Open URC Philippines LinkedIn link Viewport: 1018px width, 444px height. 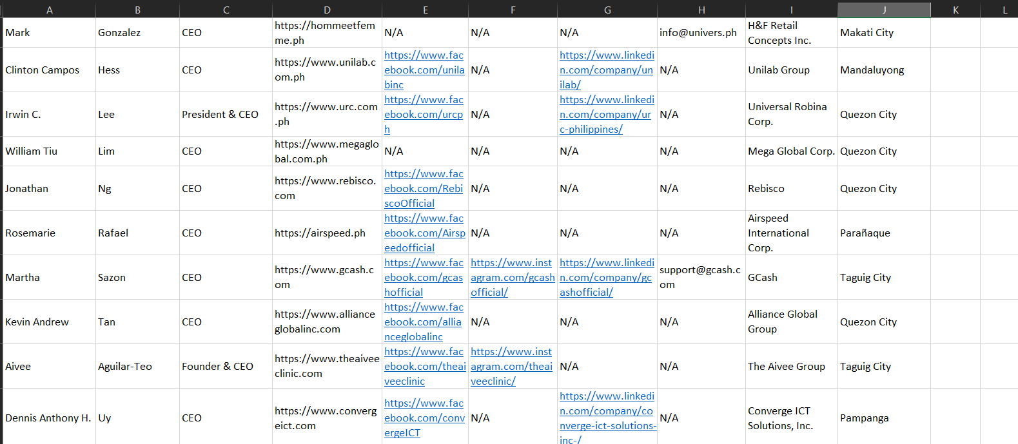(607, 114)
